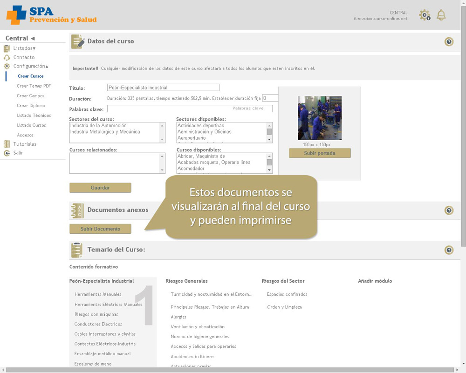466x373 pixels.
Task: Click the Salir arrow icon
Action: pyautogui.click(x=7, y=153)
